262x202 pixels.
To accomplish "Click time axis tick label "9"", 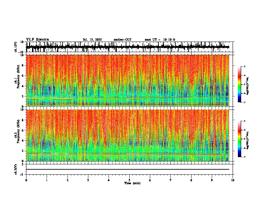I will click(x=212, y=180).
